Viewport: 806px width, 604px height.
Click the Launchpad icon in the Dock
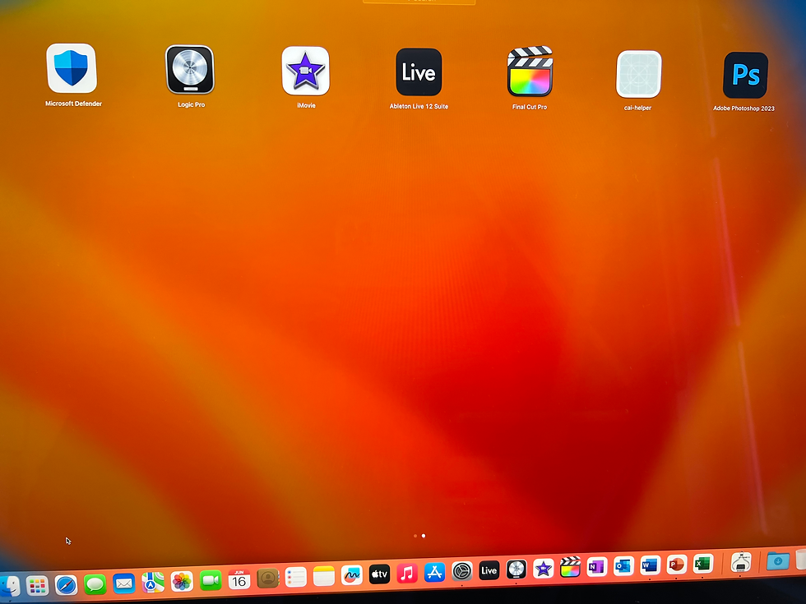pos(37,585)
